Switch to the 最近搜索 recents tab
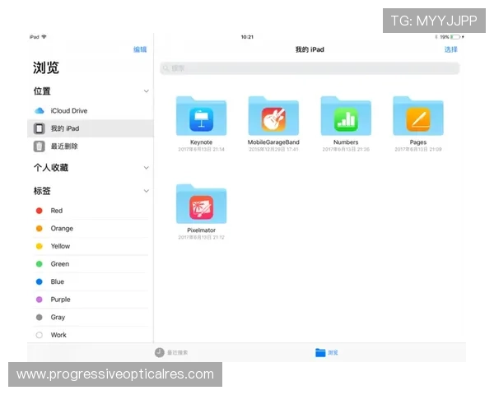The height and width of the screenshot is (395, 494). pyautogui.click(x=171, y=352)
